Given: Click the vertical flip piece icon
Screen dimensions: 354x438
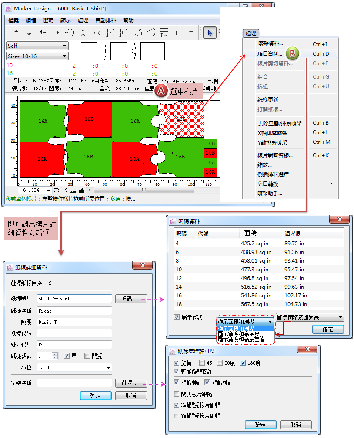Looking at the screenshot, I should pos(83,33).
